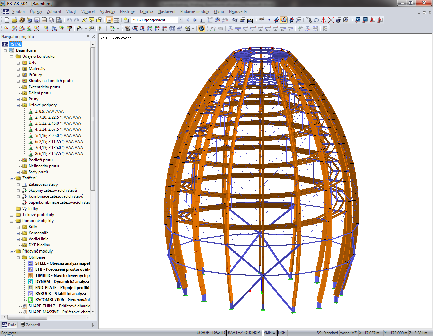
Task: Select TIMBER - Návrh dřevěných module entry
Action: [62, 275]
